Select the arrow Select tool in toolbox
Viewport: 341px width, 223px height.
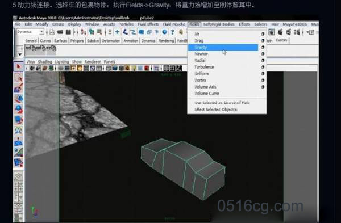click(19, 66)
